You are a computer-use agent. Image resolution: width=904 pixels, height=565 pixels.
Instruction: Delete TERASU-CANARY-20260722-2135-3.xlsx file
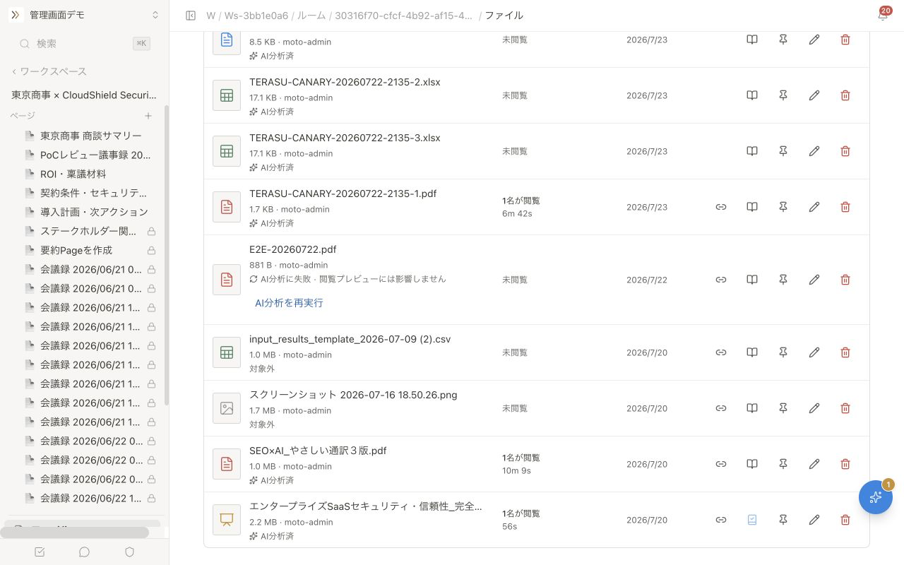pyautogui.click(x=845, y=151)
